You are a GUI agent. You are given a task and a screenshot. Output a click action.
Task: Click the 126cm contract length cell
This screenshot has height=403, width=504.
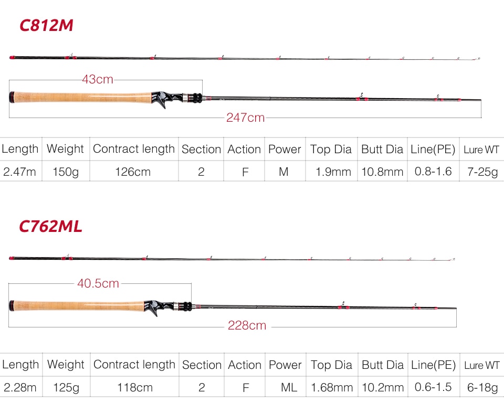pos(133,172)
